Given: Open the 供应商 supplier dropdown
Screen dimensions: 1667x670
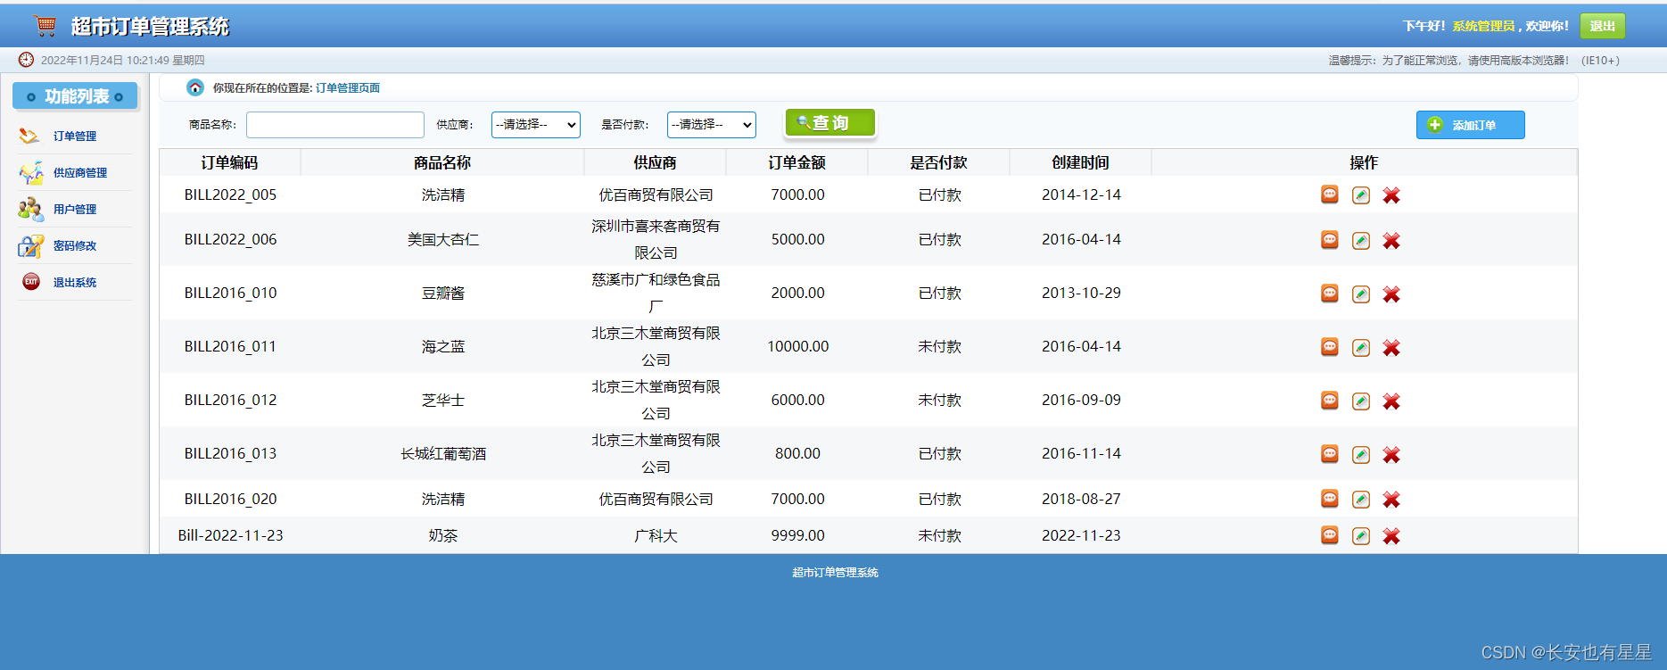Looking at the screenshot, I should coord(536,125).
